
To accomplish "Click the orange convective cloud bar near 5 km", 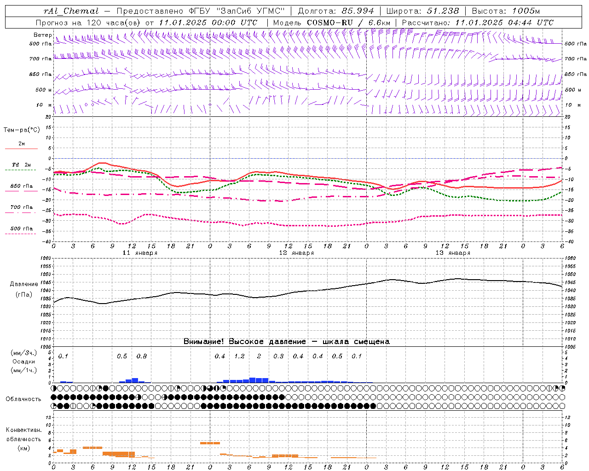I will coord(210,443).
